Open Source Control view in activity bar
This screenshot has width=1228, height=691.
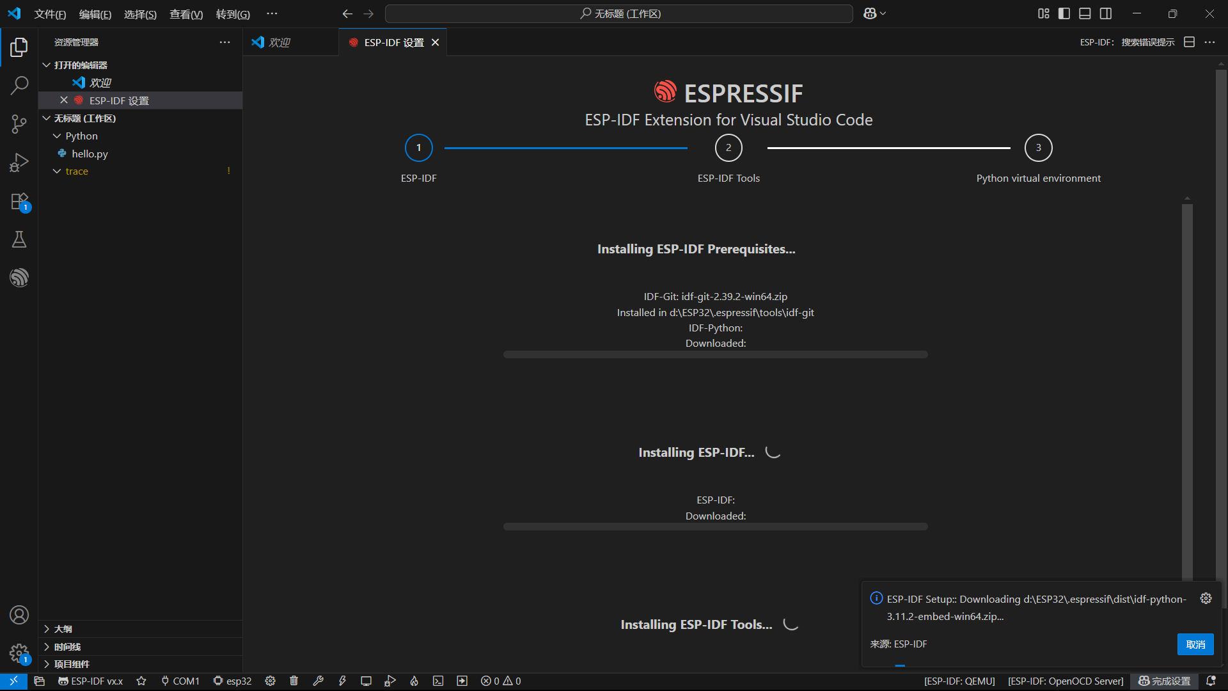[x=19, y=123]
